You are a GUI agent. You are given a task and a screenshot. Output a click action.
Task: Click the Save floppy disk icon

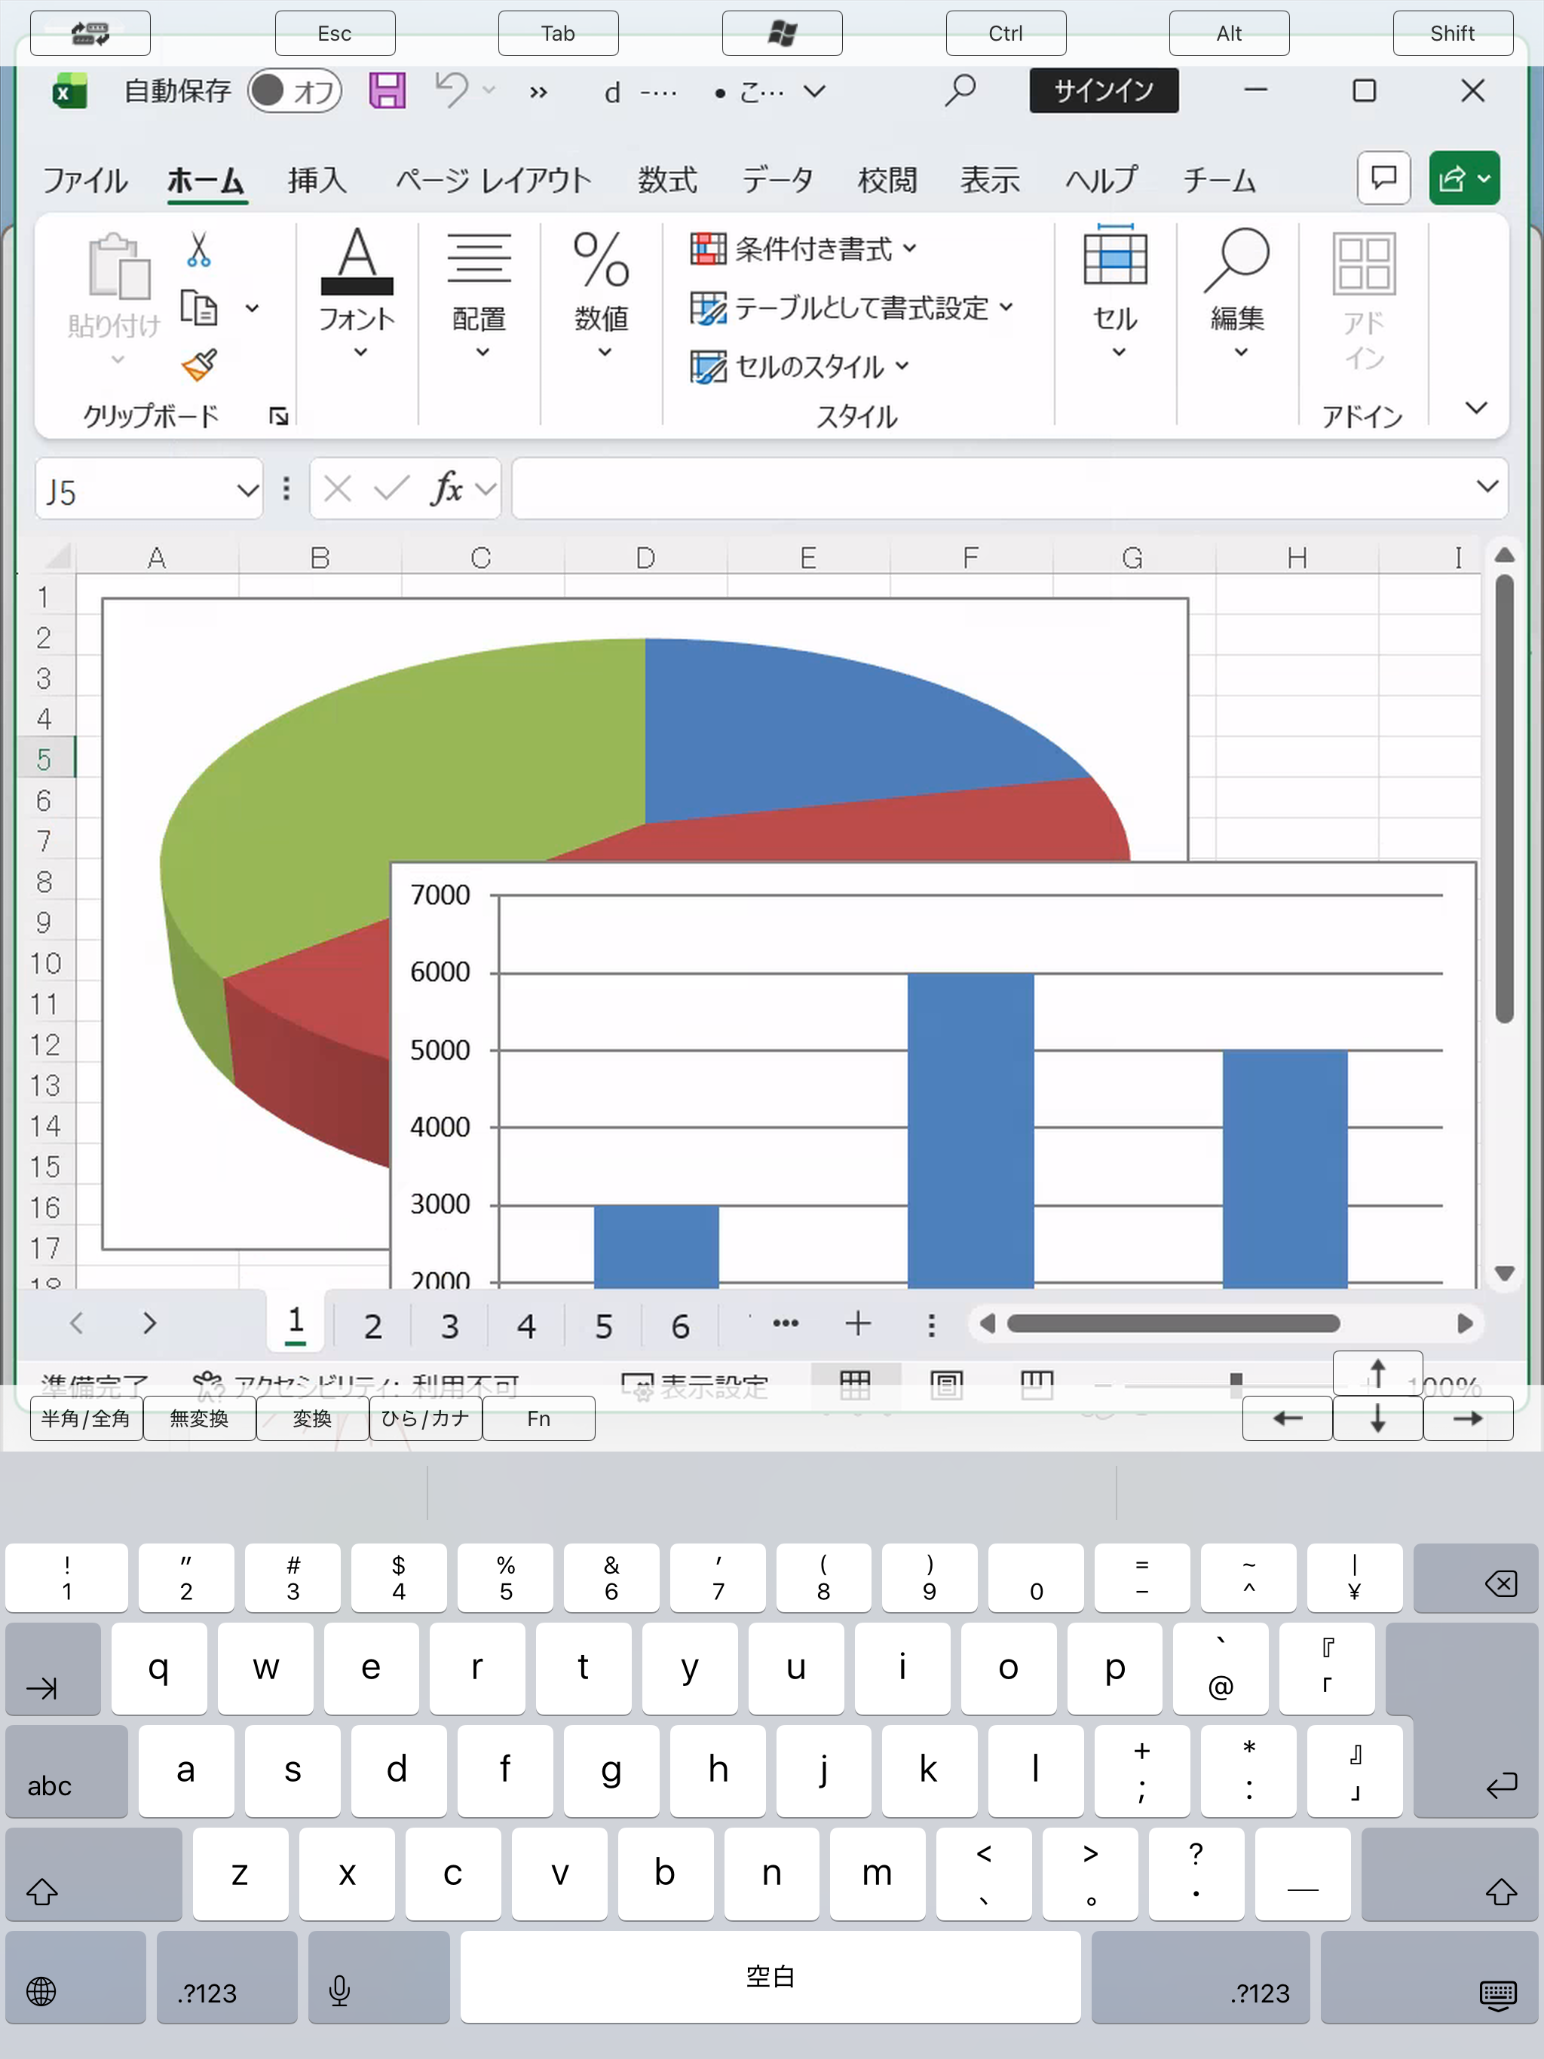pos(387,91)
